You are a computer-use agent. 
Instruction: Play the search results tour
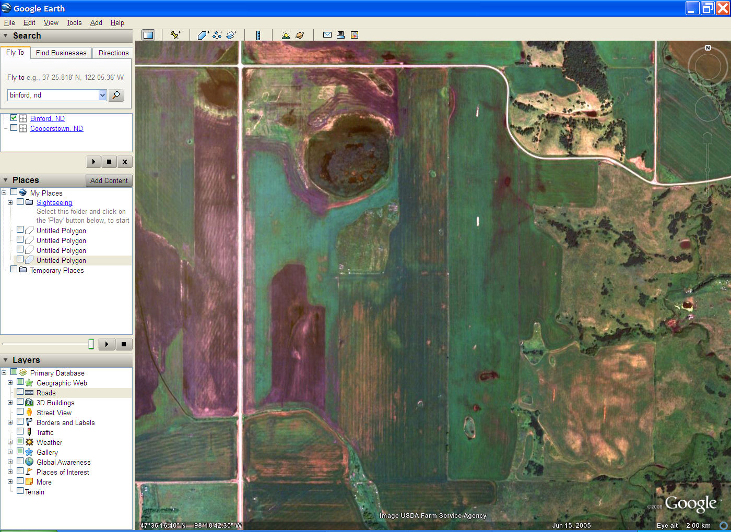(x=93, y=162)
